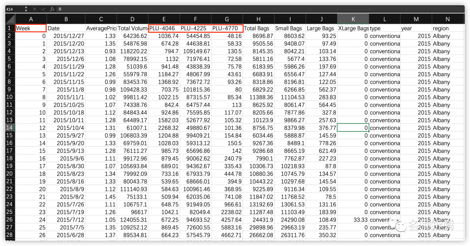Click the Name Box showing K14
Viewport: 470px width, 246px height.
pos(14,9)
